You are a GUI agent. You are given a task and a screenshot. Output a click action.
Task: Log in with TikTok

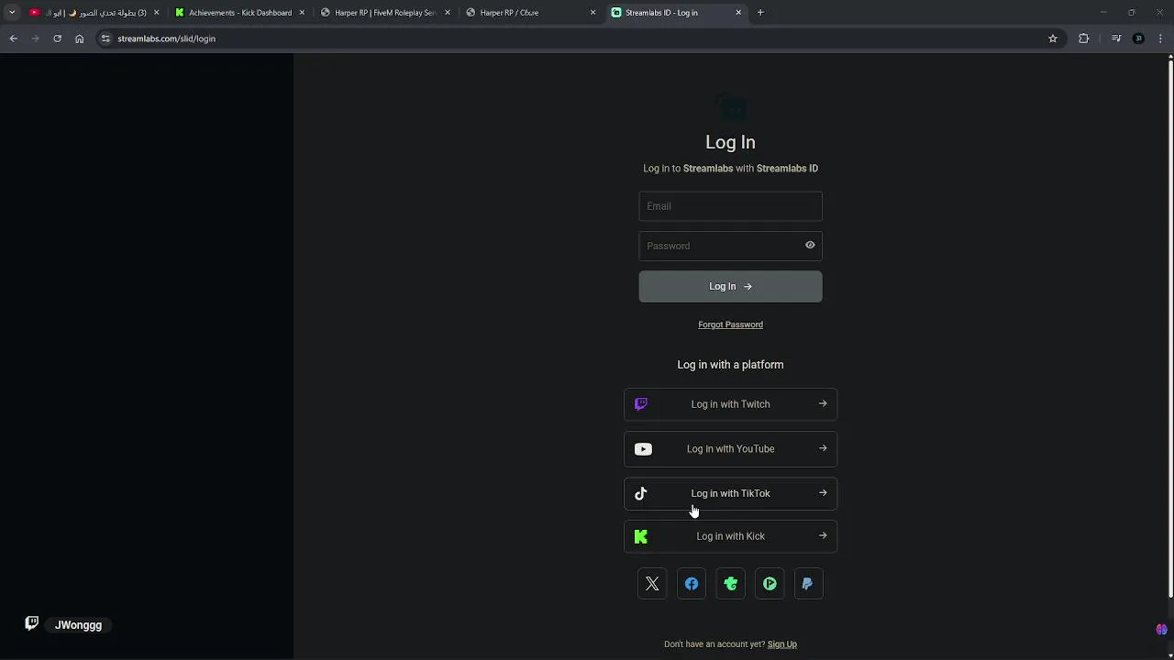click(730, 493)
